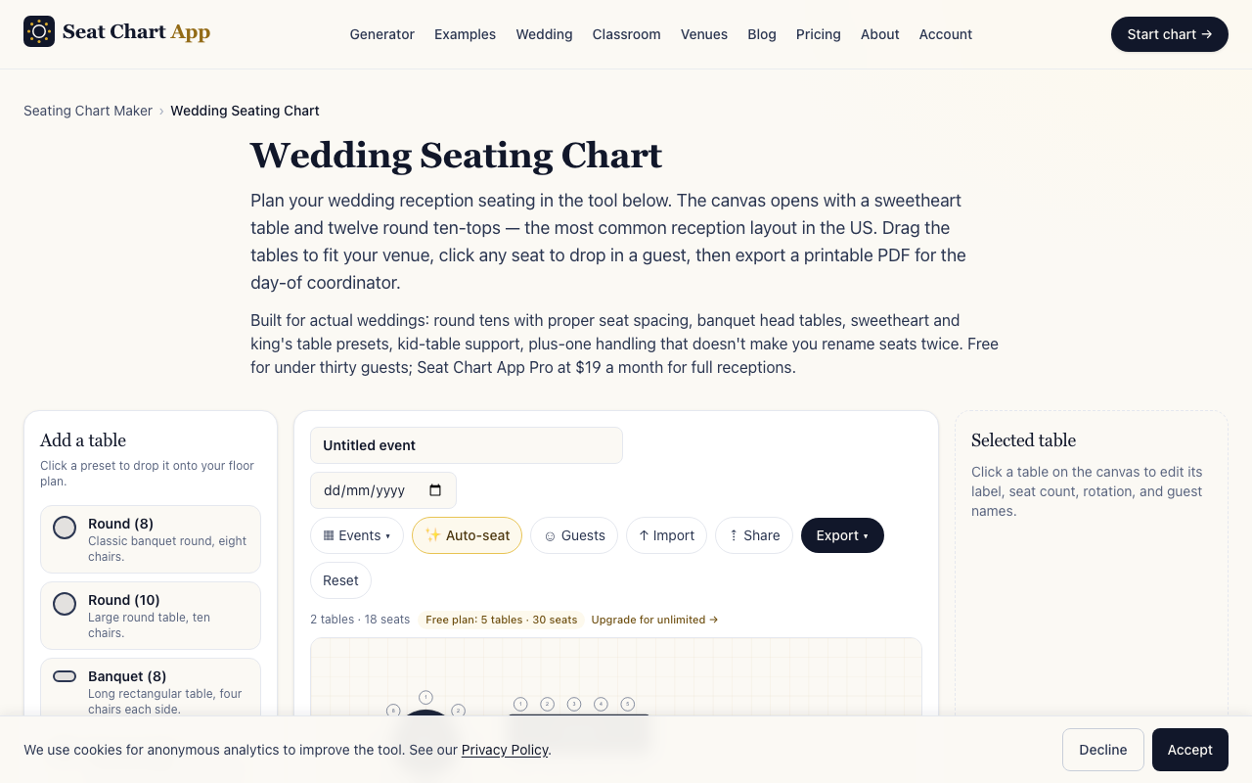The height and width of the screenshot is (783, 1252).
Task: Accept the cookie notice
Action: tap(1190, 750)
